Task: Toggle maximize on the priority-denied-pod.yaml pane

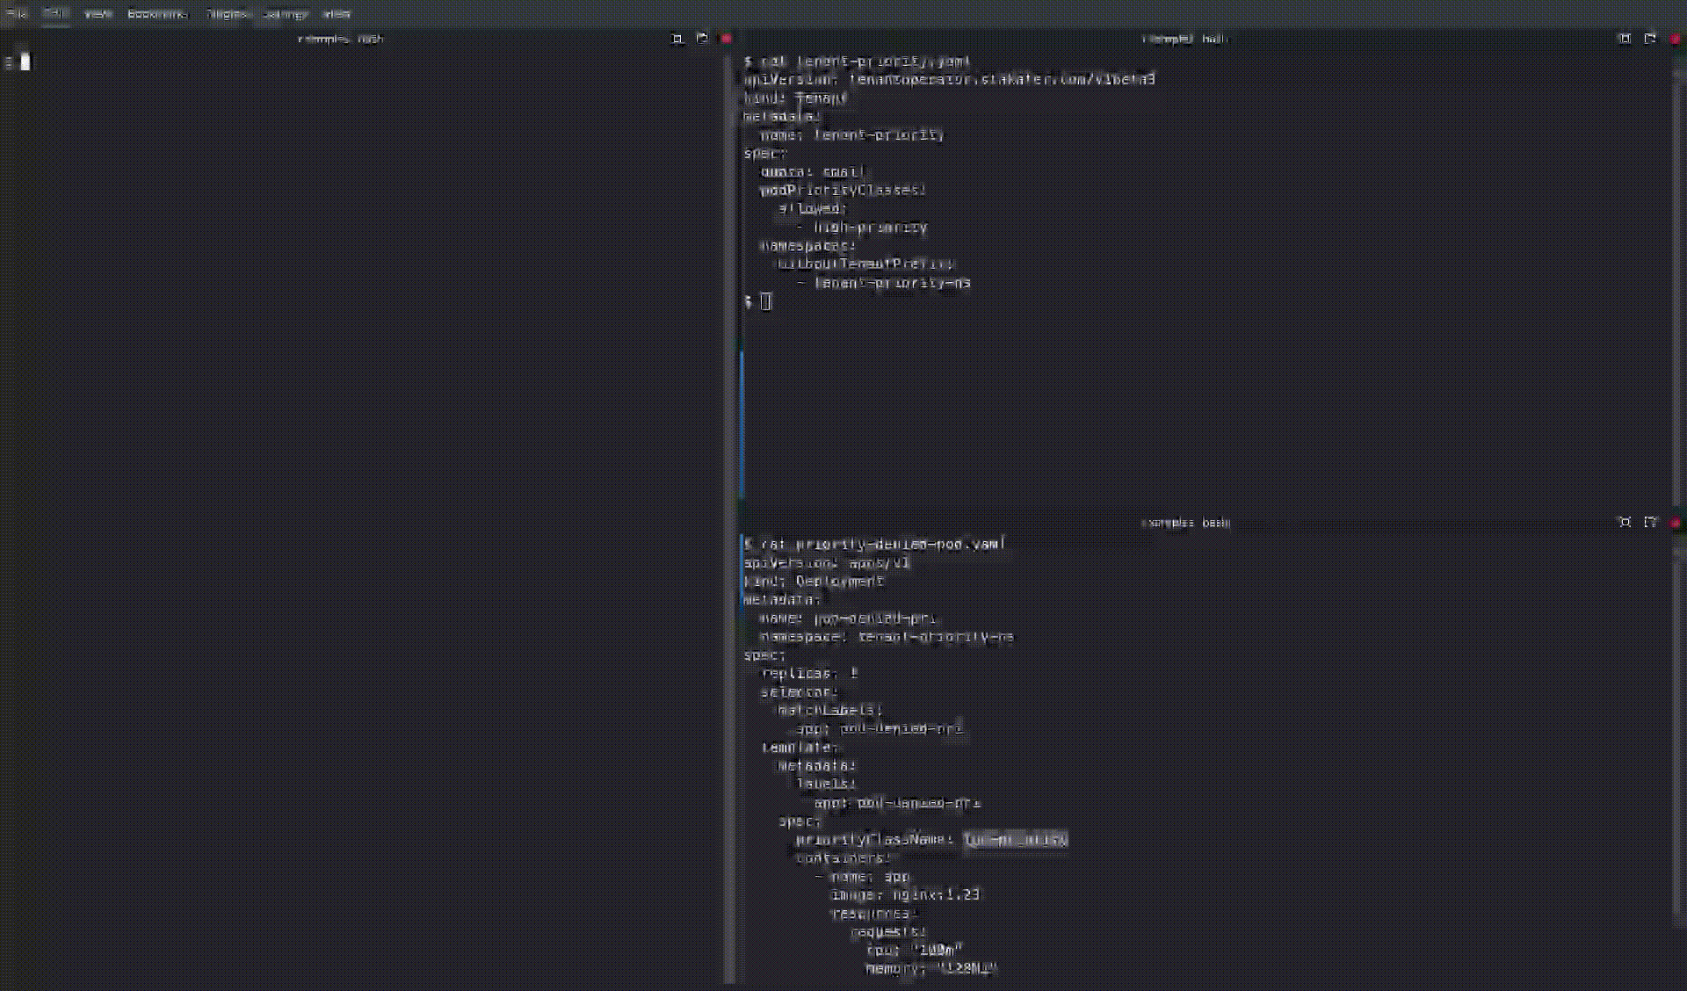Action: [1625, 523]
